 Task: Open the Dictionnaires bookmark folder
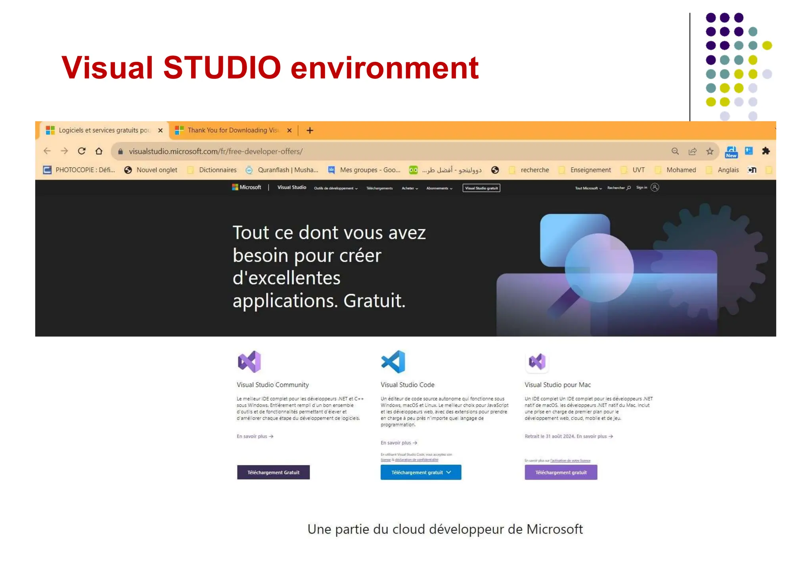[x=212, y=170]
